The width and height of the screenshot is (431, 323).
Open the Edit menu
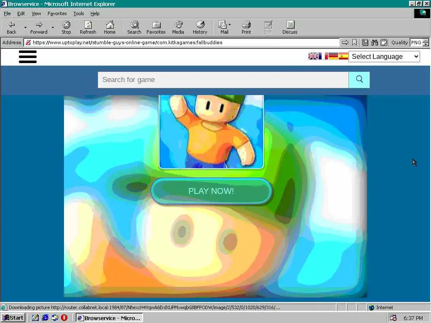point(21,13)
